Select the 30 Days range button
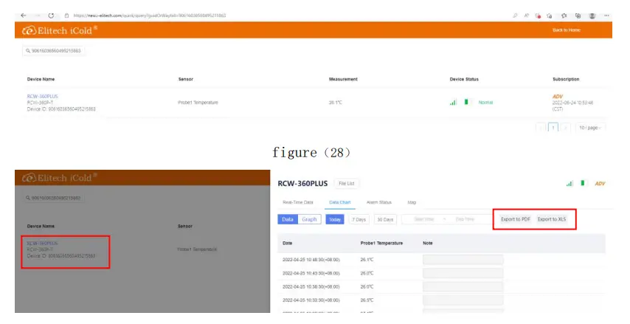The image size is (630, 324). 385,219
